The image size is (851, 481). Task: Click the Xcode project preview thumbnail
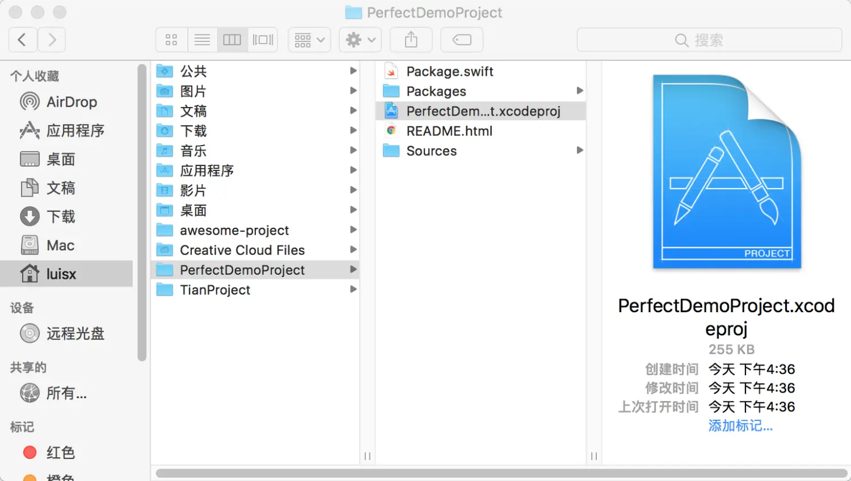tap(727, 172)
